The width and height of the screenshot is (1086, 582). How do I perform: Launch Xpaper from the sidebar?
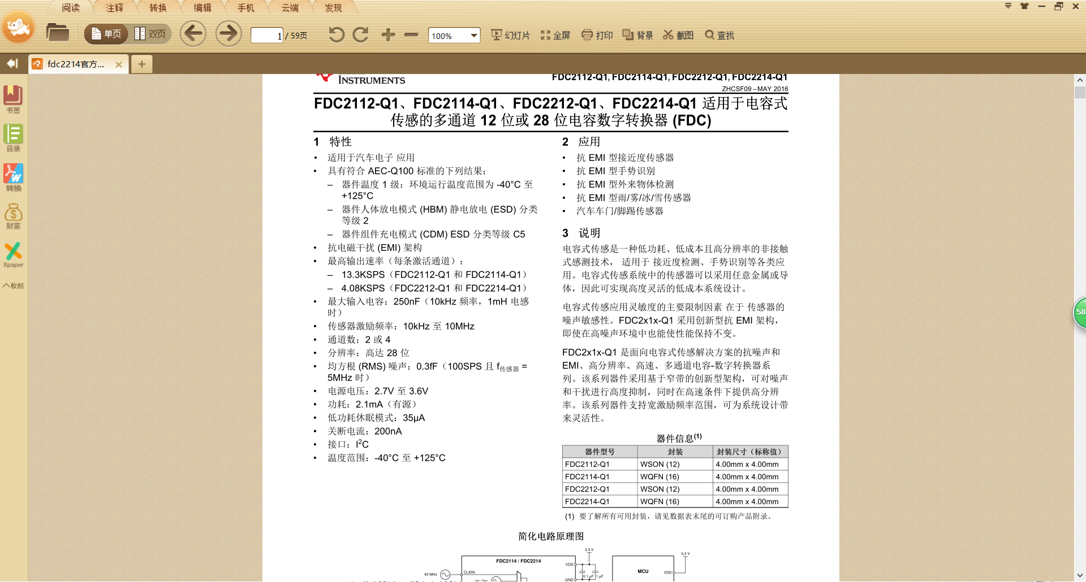tap(13, 255)
